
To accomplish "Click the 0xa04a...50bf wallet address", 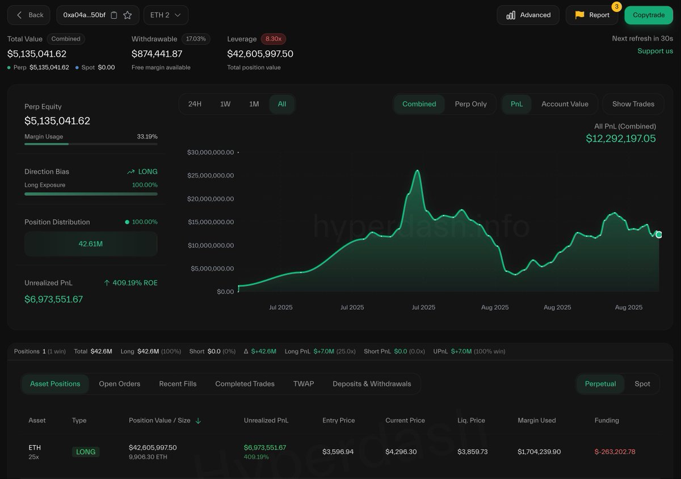I will coord(84,15).
